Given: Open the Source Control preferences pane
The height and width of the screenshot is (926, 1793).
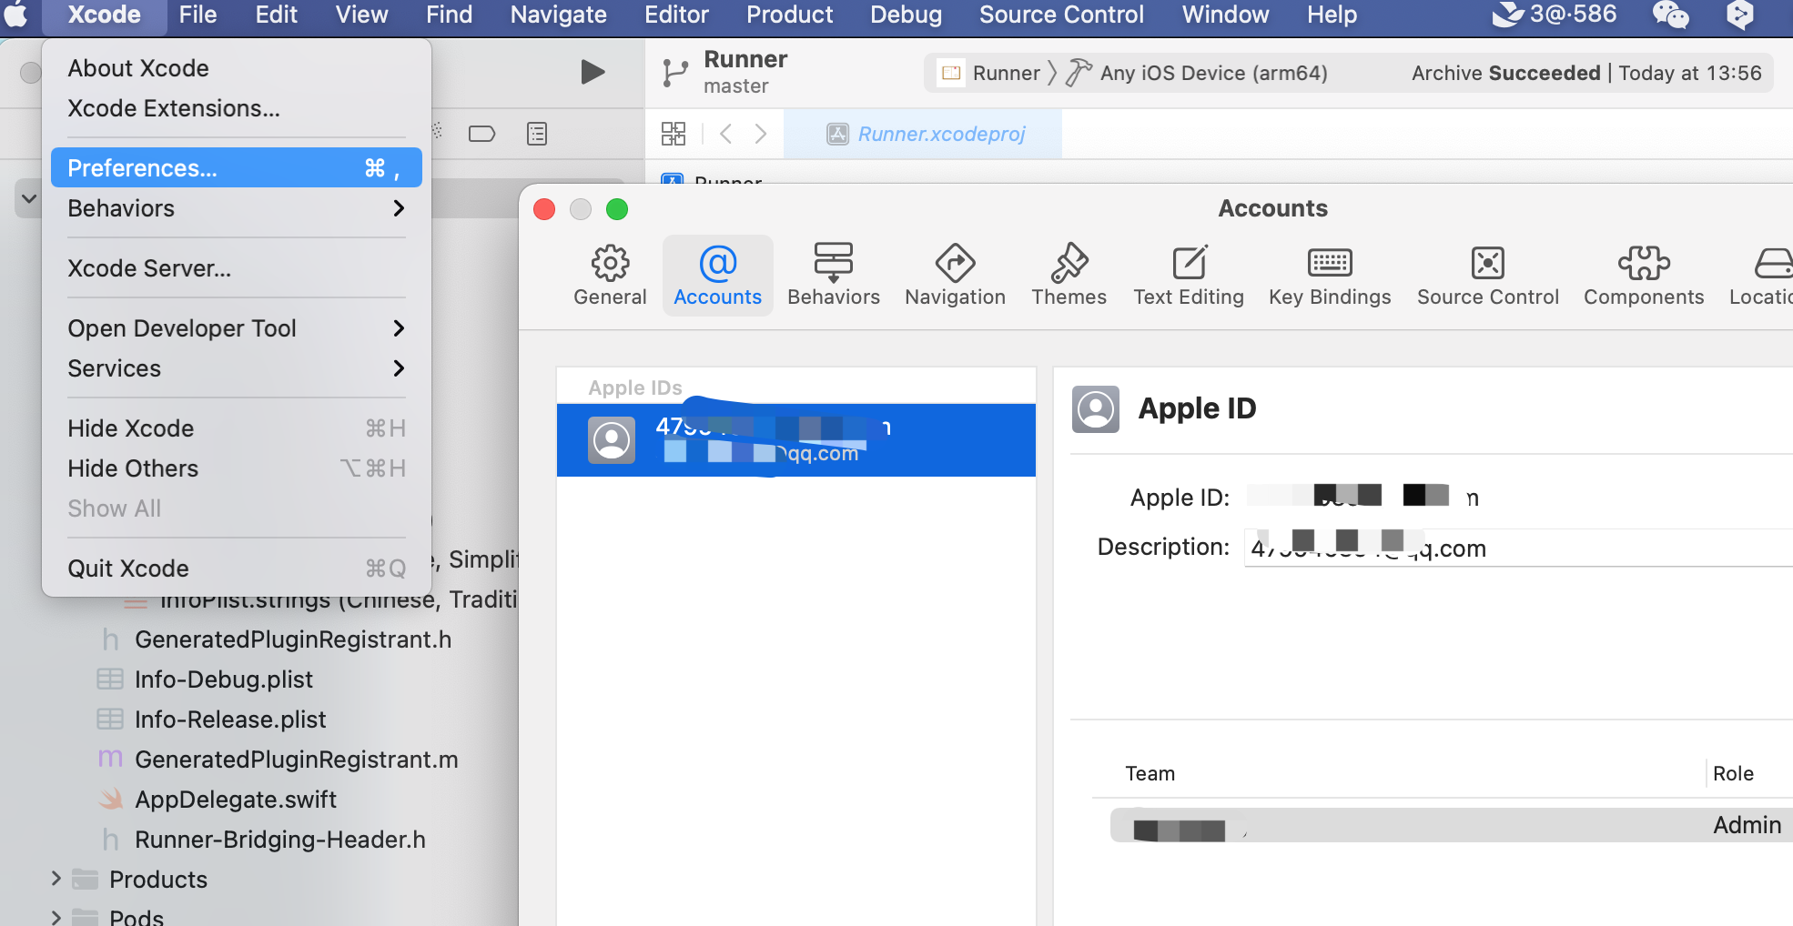Looking at the screenshot, I should [1487, 276].
